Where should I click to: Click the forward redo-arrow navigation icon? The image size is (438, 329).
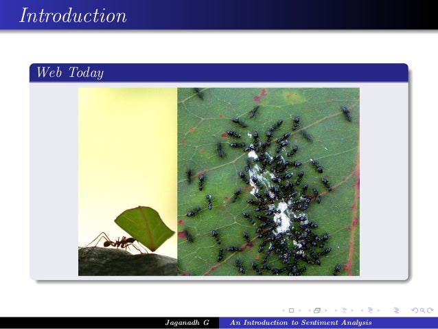pos(430,310)
